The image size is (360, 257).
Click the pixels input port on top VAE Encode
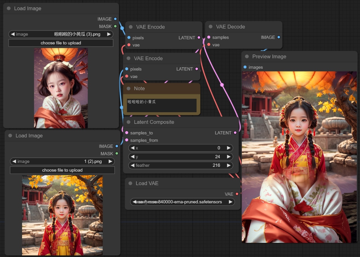[x=129, y=38]
